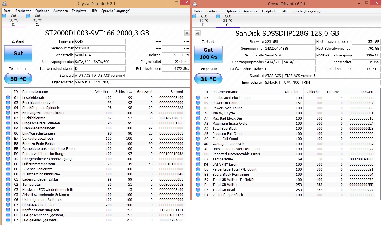
Task: Click the Grenzwert column header in ST2000DL003 window
Action: pyautogui.click(x=144, y=92)
